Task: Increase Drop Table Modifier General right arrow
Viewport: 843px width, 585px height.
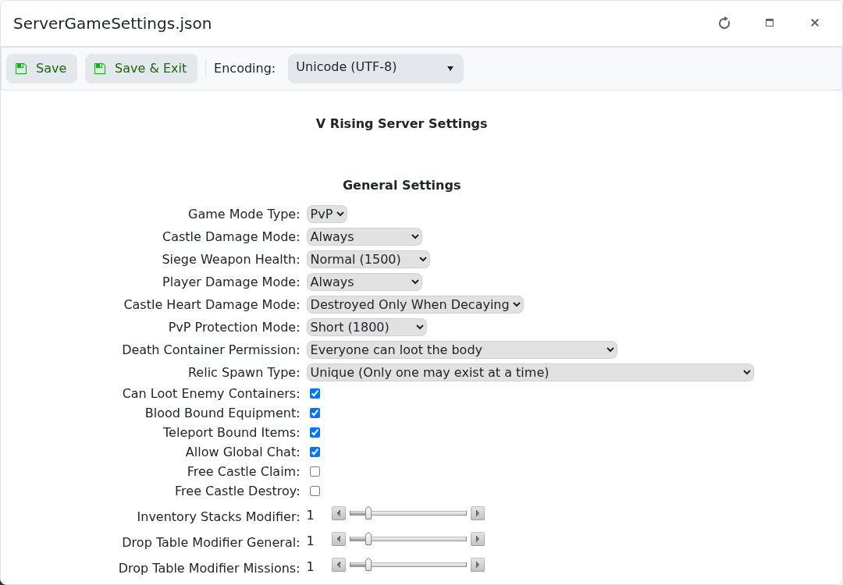Action: (478, 539)
